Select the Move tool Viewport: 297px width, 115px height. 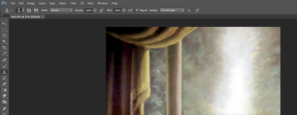(4, 23)
